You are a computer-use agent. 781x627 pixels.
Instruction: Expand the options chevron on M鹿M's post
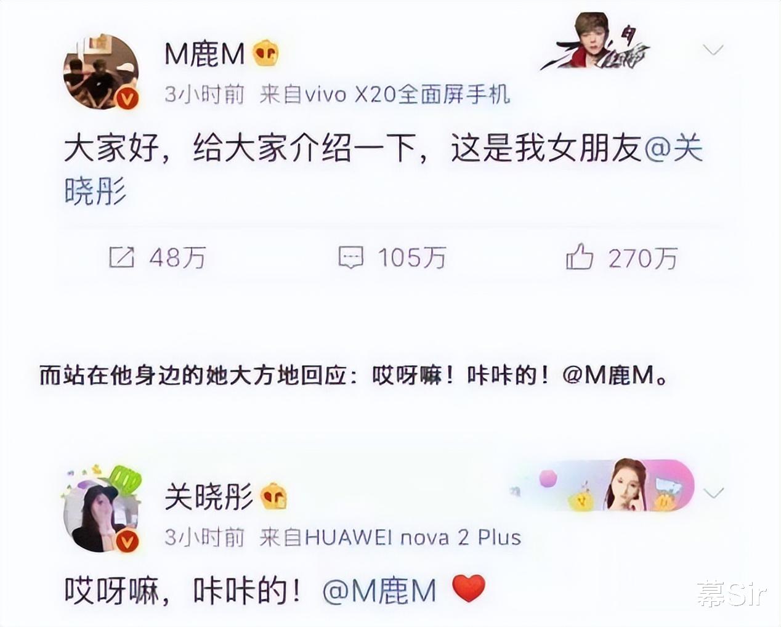pos(713,50)
